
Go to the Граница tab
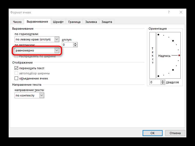(x=74, y=22)
